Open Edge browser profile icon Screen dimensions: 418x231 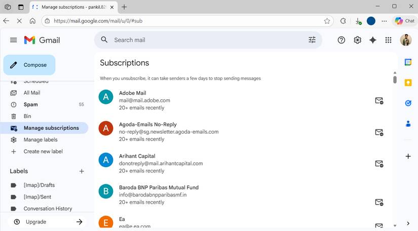click(371, 21)
